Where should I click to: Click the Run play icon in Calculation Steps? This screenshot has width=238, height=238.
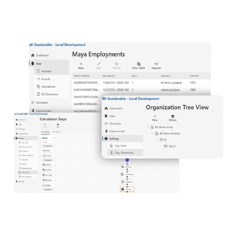[58, 124]
